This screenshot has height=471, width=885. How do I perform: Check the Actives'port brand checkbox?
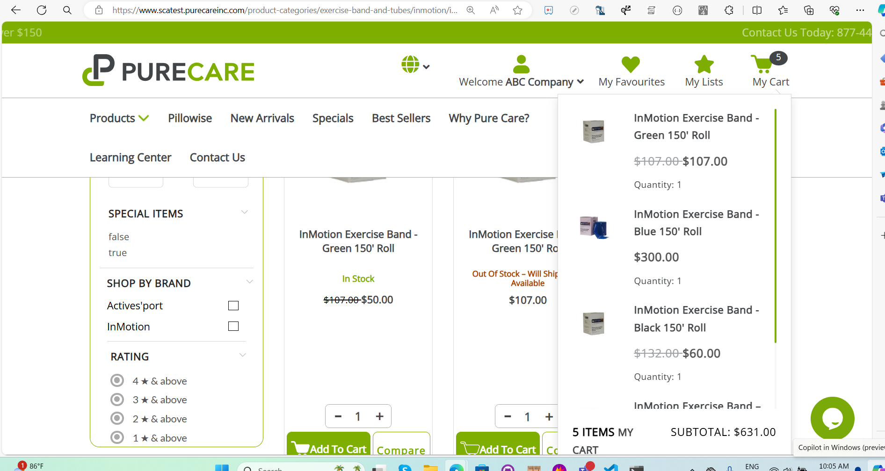(x=233, y=306)
